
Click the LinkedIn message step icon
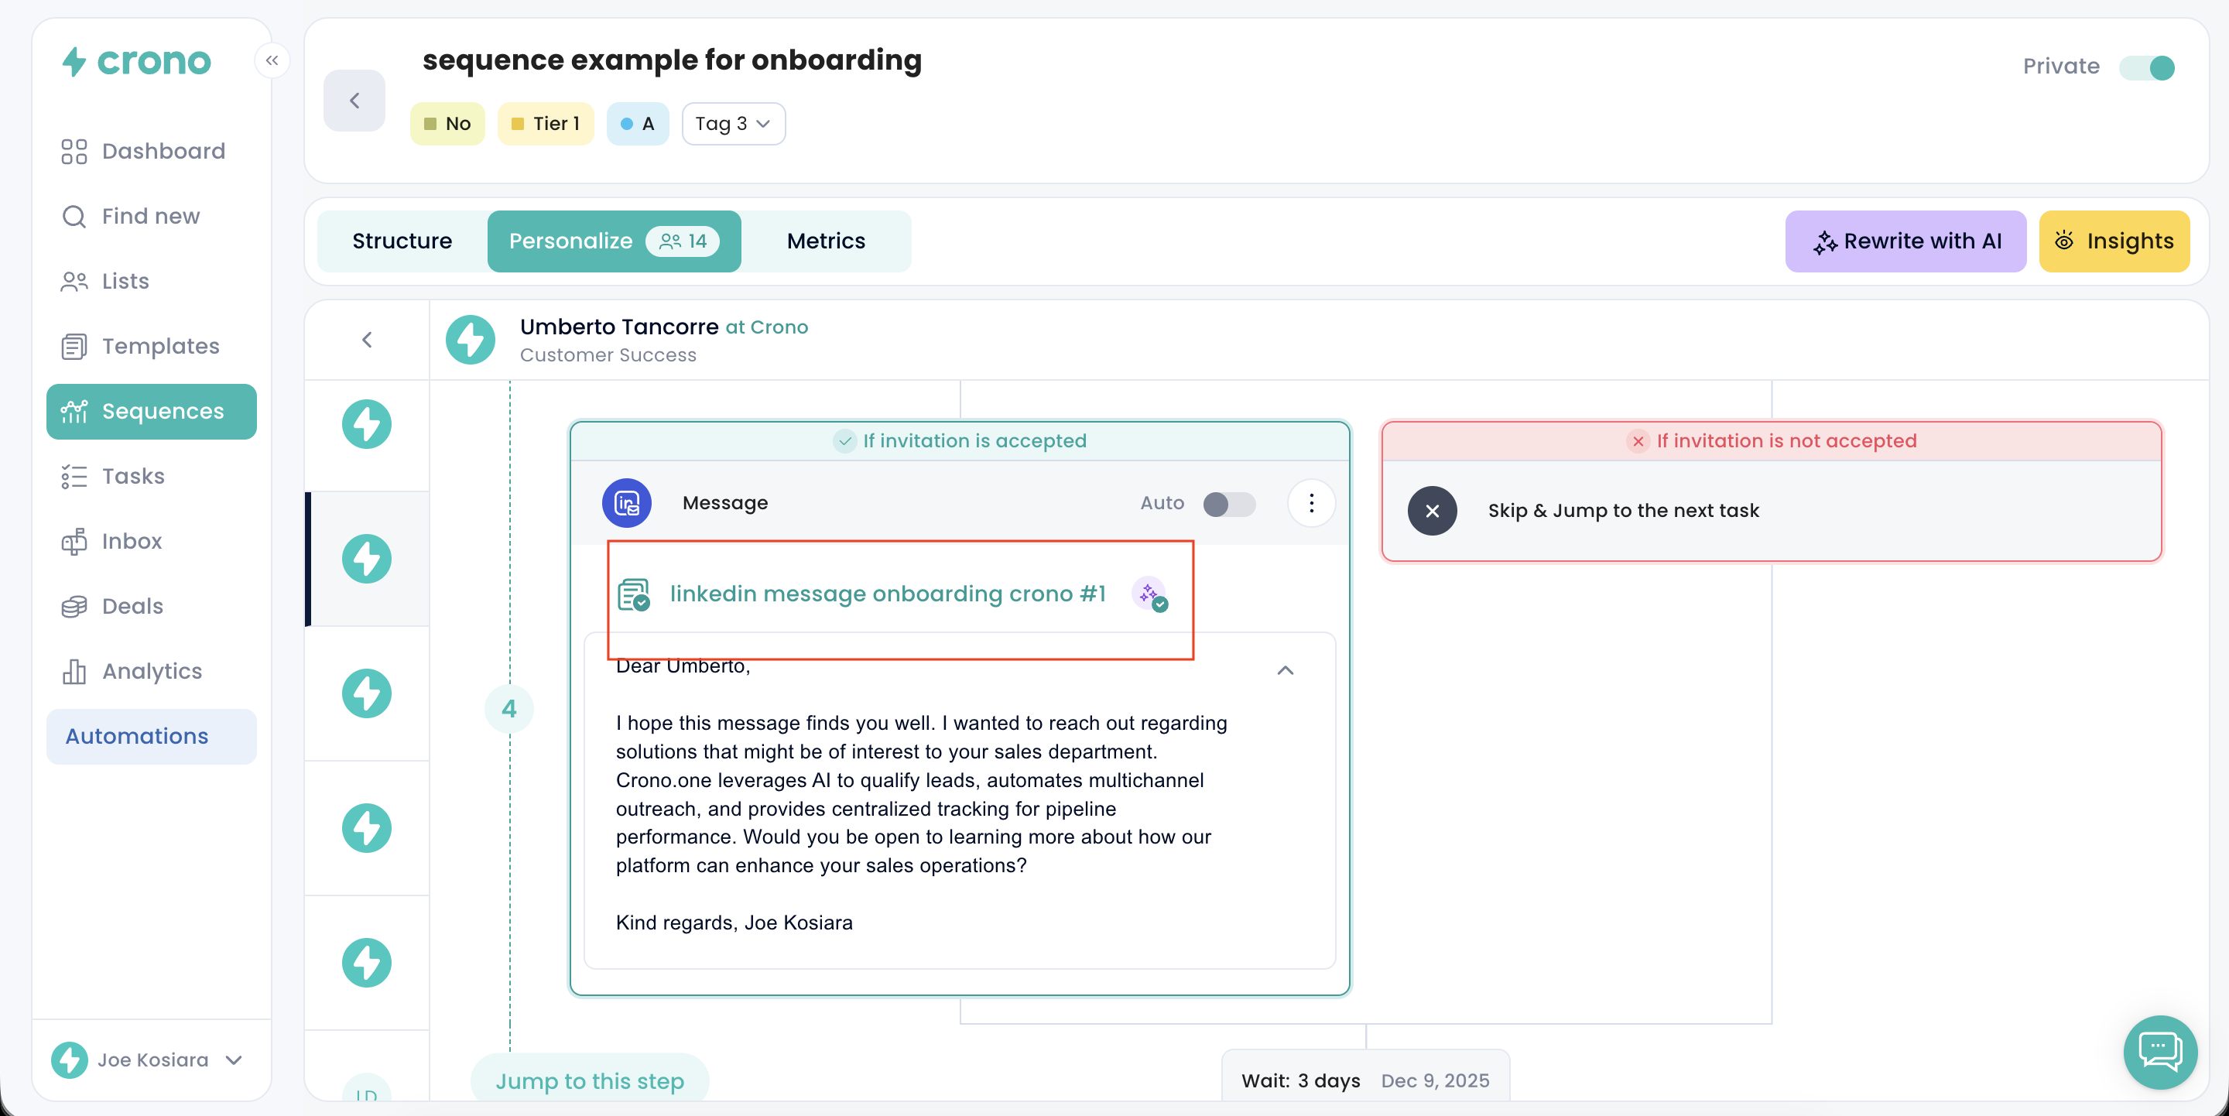tap(626, 502)
